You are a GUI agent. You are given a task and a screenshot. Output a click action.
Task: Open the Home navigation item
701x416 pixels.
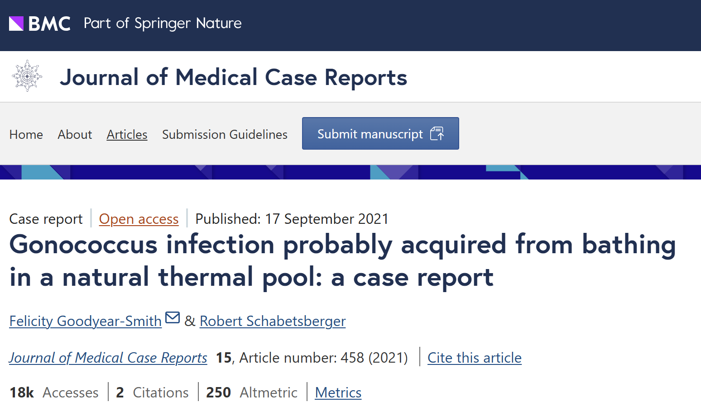[26, 134]
